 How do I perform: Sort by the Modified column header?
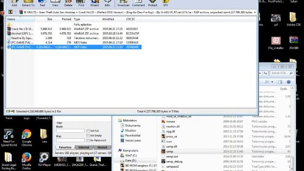(113, 19)
